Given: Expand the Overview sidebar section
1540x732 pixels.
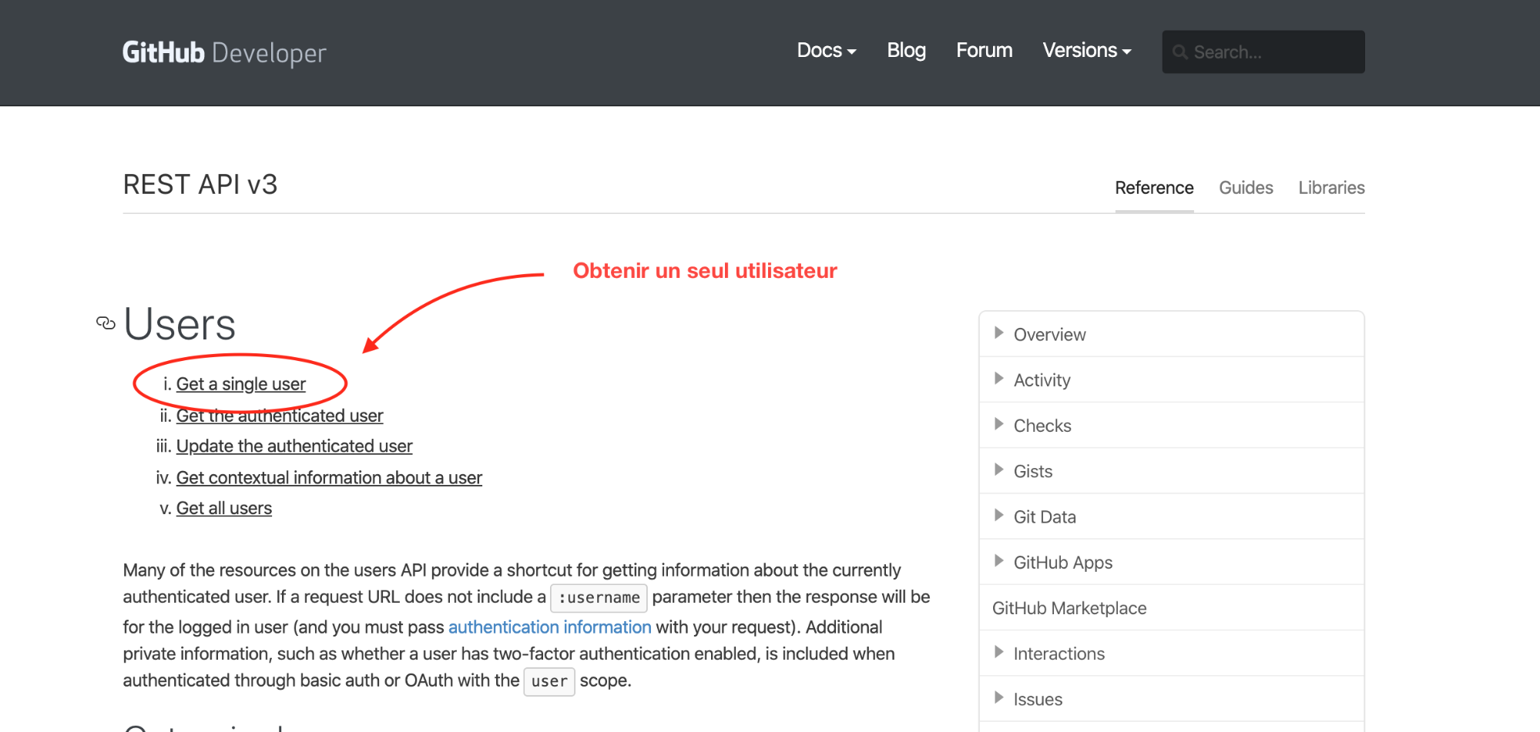Looking at the screenshot, I should (x=999, y=333).
